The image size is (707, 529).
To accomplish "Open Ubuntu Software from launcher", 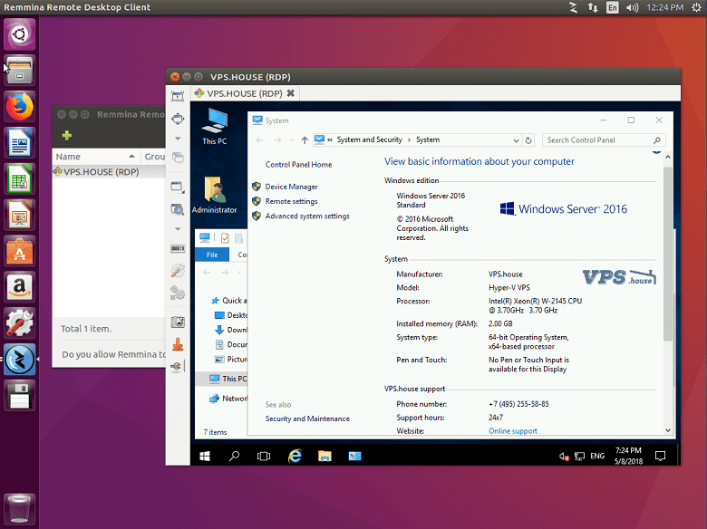I will (x=19, y=251).
